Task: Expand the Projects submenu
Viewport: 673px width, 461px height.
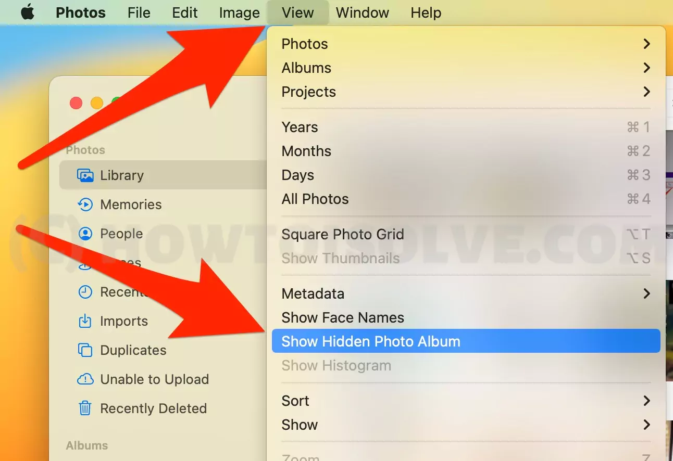Action: (466, 92)
